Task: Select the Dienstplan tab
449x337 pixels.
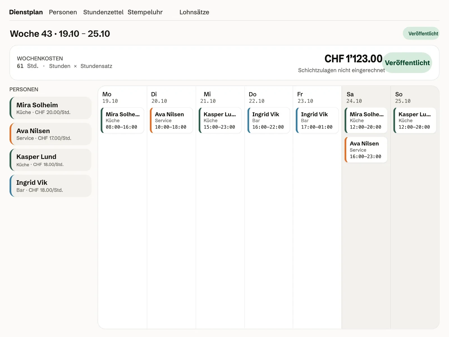Action: tap(26, 12)
